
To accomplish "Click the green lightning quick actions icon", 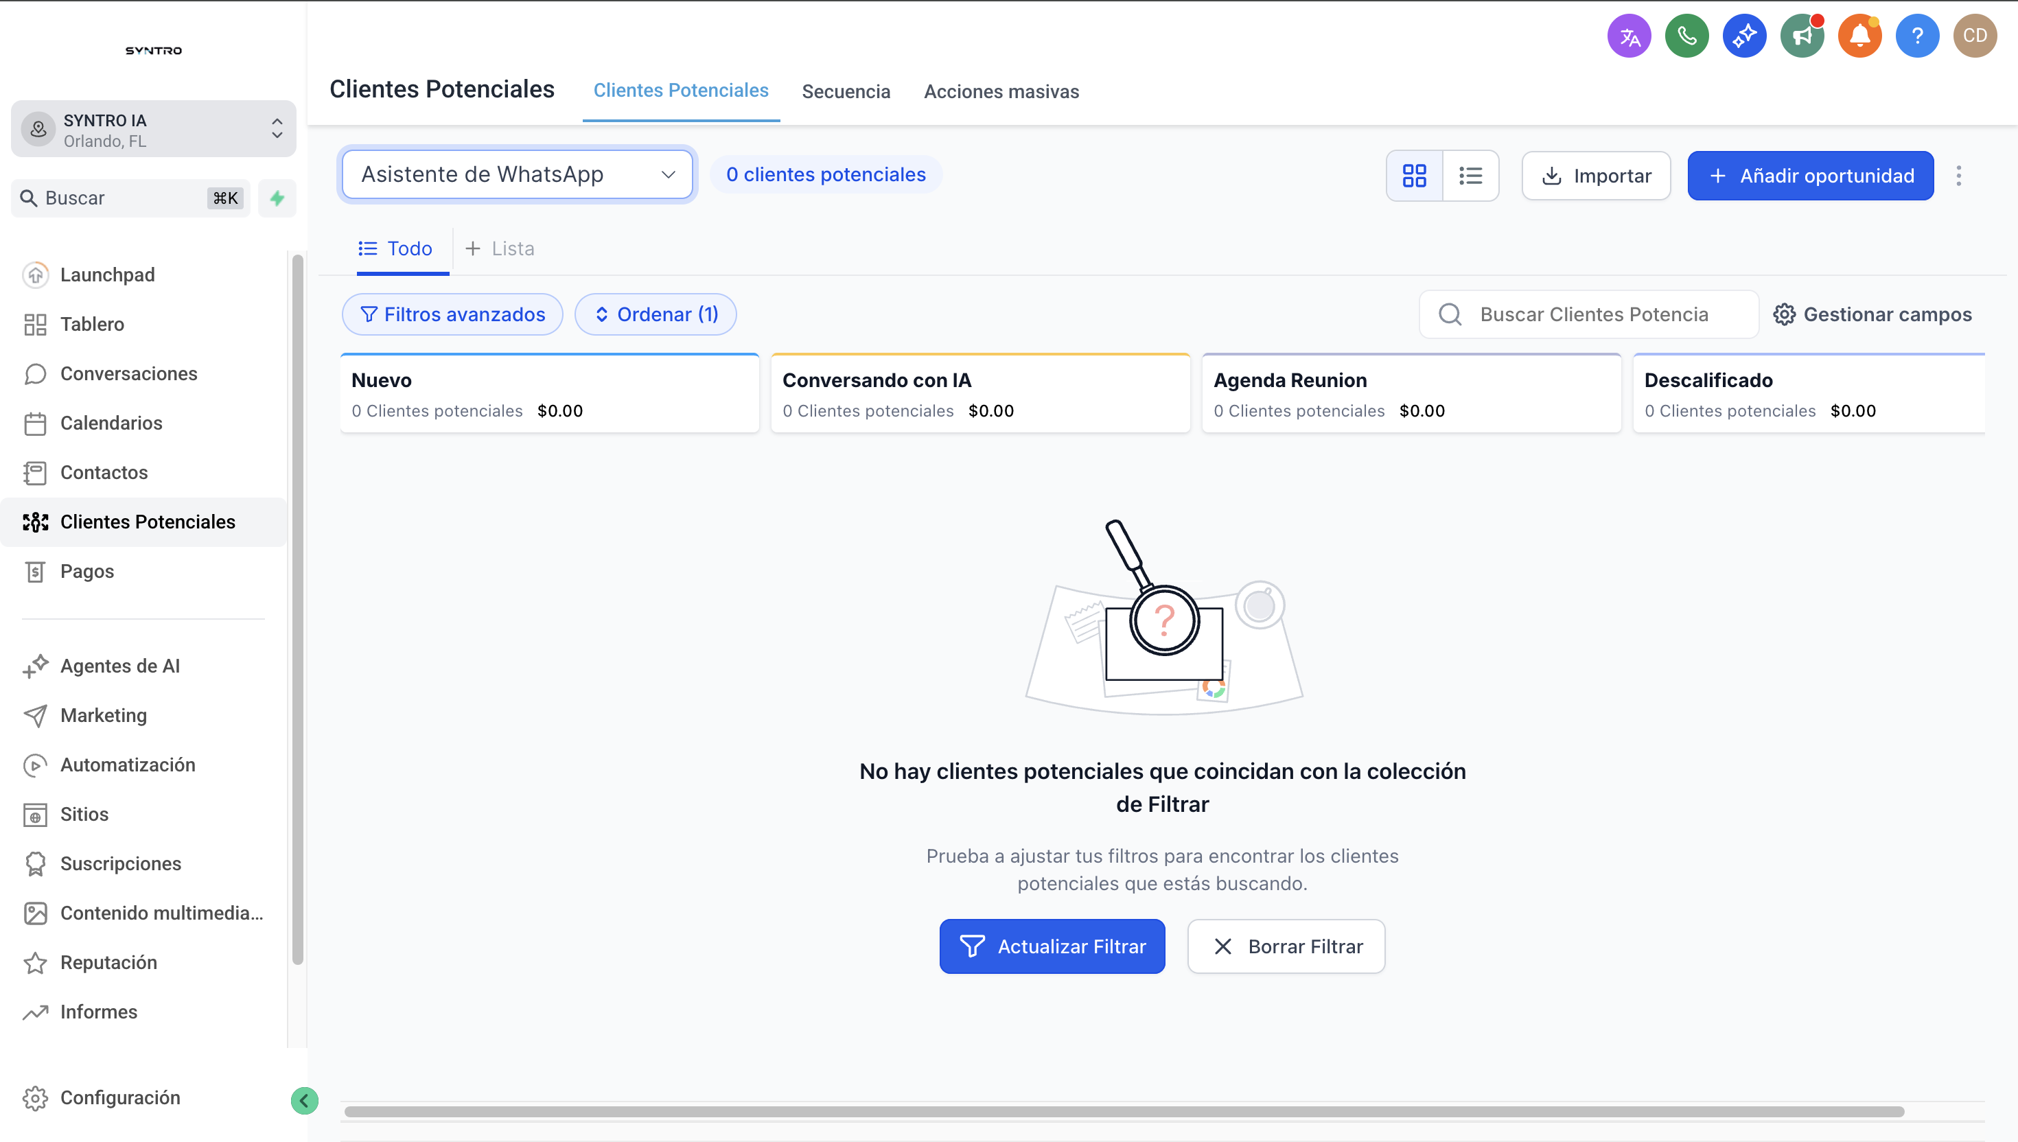I will click(277, 198).
